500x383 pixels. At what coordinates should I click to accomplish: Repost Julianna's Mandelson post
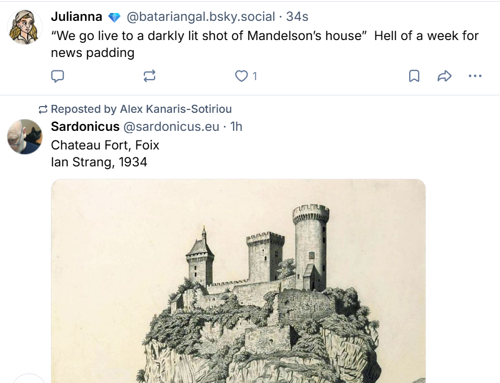click(x=150, y=76)
